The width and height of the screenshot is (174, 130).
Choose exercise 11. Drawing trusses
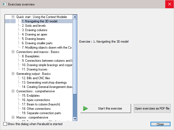click(35, 69)
